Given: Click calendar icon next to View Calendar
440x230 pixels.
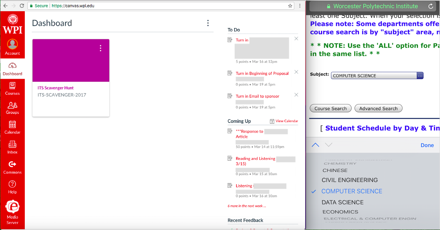Looking at the screenshot, I should coord(272,121).
